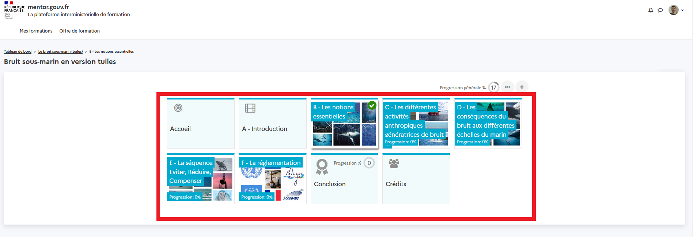This screenshot has height=237, width=693.
Task: Click the user profile avatar picture
Action: click(x=673, y=10)
